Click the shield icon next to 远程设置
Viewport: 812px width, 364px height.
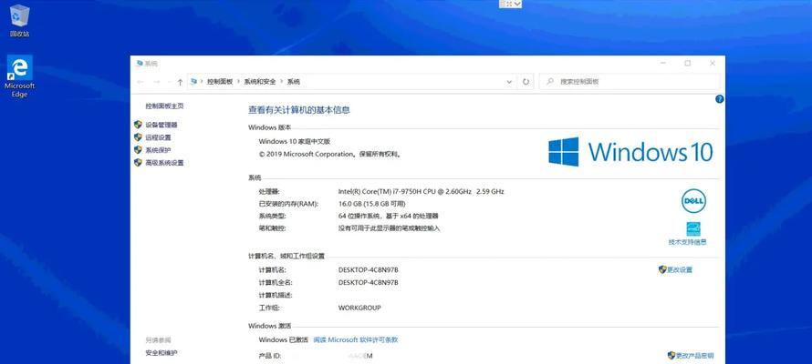click(x=138, y=137)
